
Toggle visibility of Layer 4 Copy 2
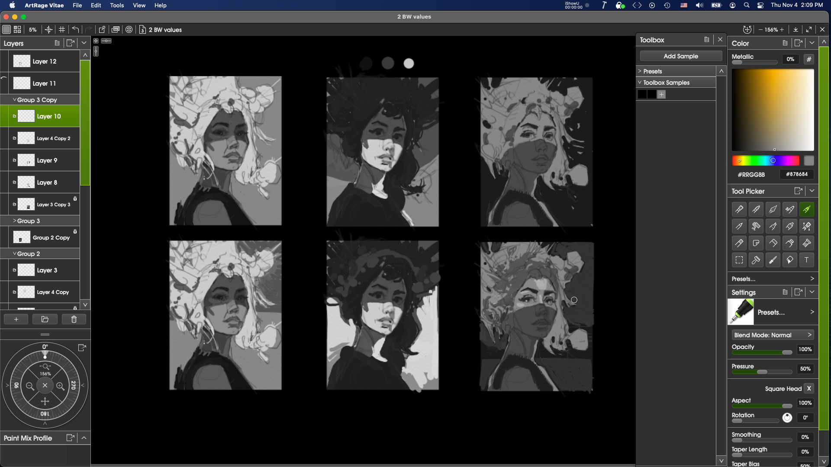pos(14,138)
